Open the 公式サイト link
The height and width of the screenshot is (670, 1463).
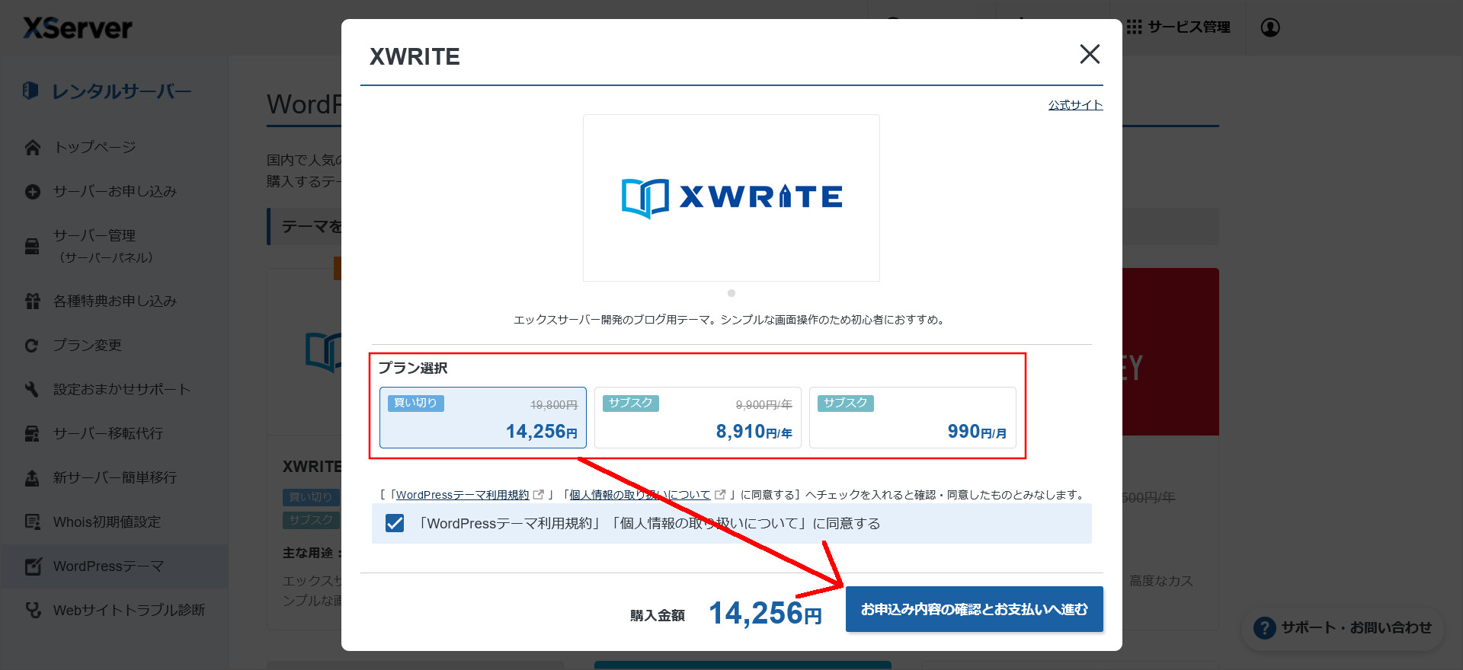coord(1075,105)
